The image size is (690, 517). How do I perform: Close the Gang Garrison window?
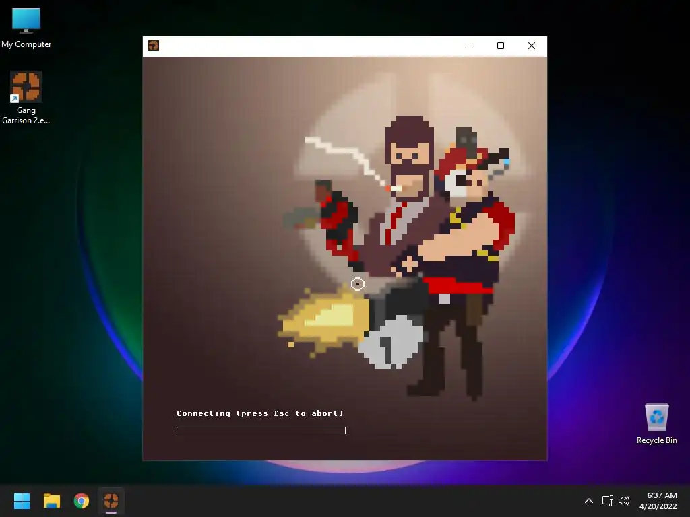[x=532, y=46]
